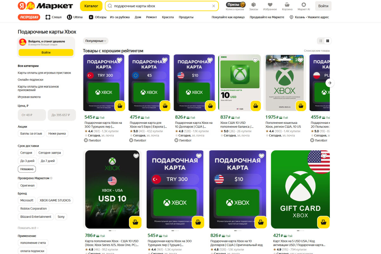Viewport: 381px width, 254px height.
Task: Show next sponsored products with the arrow
Action: coord(330,83)
